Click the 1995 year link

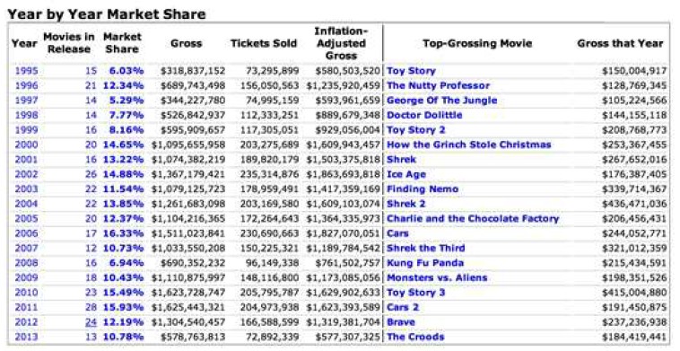pyautogui.click(x=26, y=71)
